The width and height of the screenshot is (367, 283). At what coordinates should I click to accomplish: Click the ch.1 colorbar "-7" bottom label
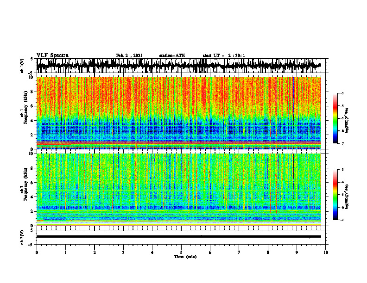[342, 143]
